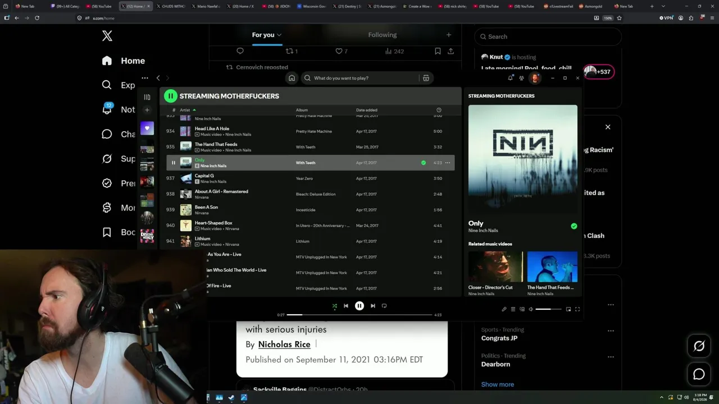Skip to the previous track in Spotify
719x404 pixels.
pos(346,306)
